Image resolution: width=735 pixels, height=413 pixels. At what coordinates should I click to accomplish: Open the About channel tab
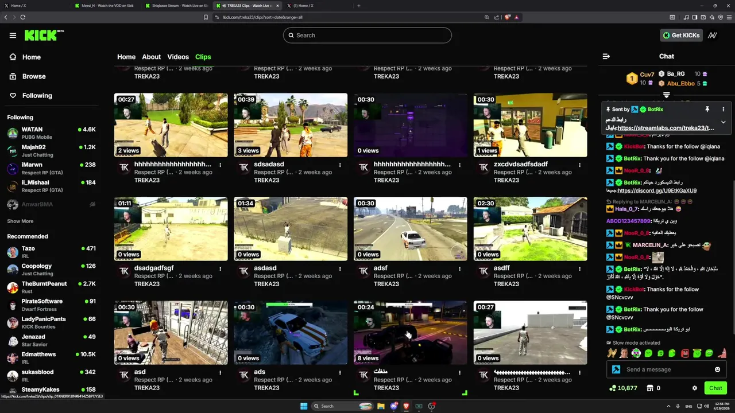tap(152, 57)
